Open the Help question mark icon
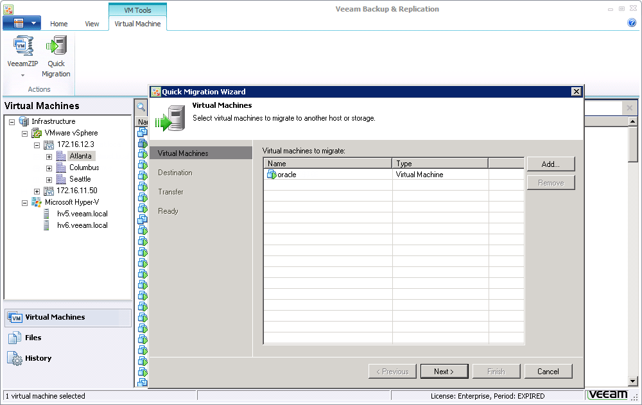642x405 pixels. [x=632, y=22]
